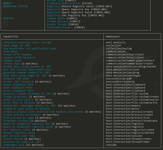
Task: Click the Capability column header
Action: pyautogui.click(x=11, y=36)
